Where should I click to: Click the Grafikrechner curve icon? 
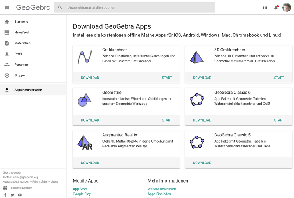(x=85, y=57)
